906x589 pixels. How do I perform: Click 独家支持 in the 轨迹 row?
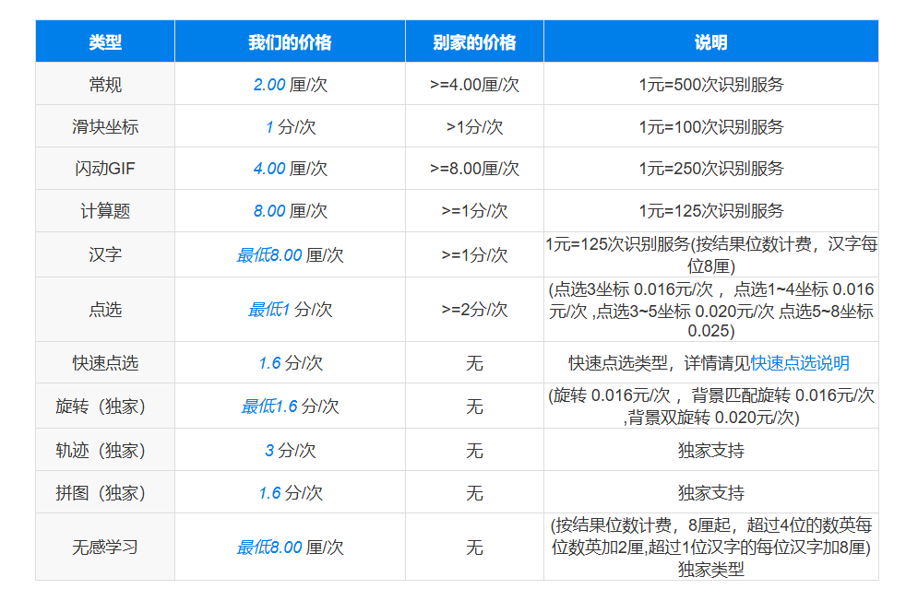710,450
